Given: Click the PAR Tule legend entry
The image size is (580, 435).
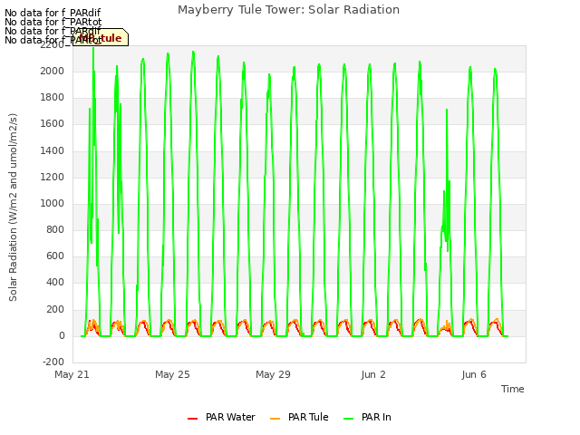Looking at the screenshot, I should [x=299, y=417].
